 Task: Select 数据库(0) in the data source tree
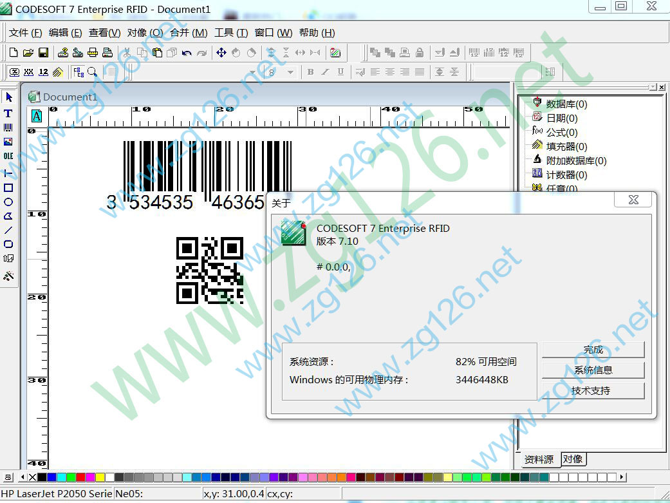tap(566, 104)
